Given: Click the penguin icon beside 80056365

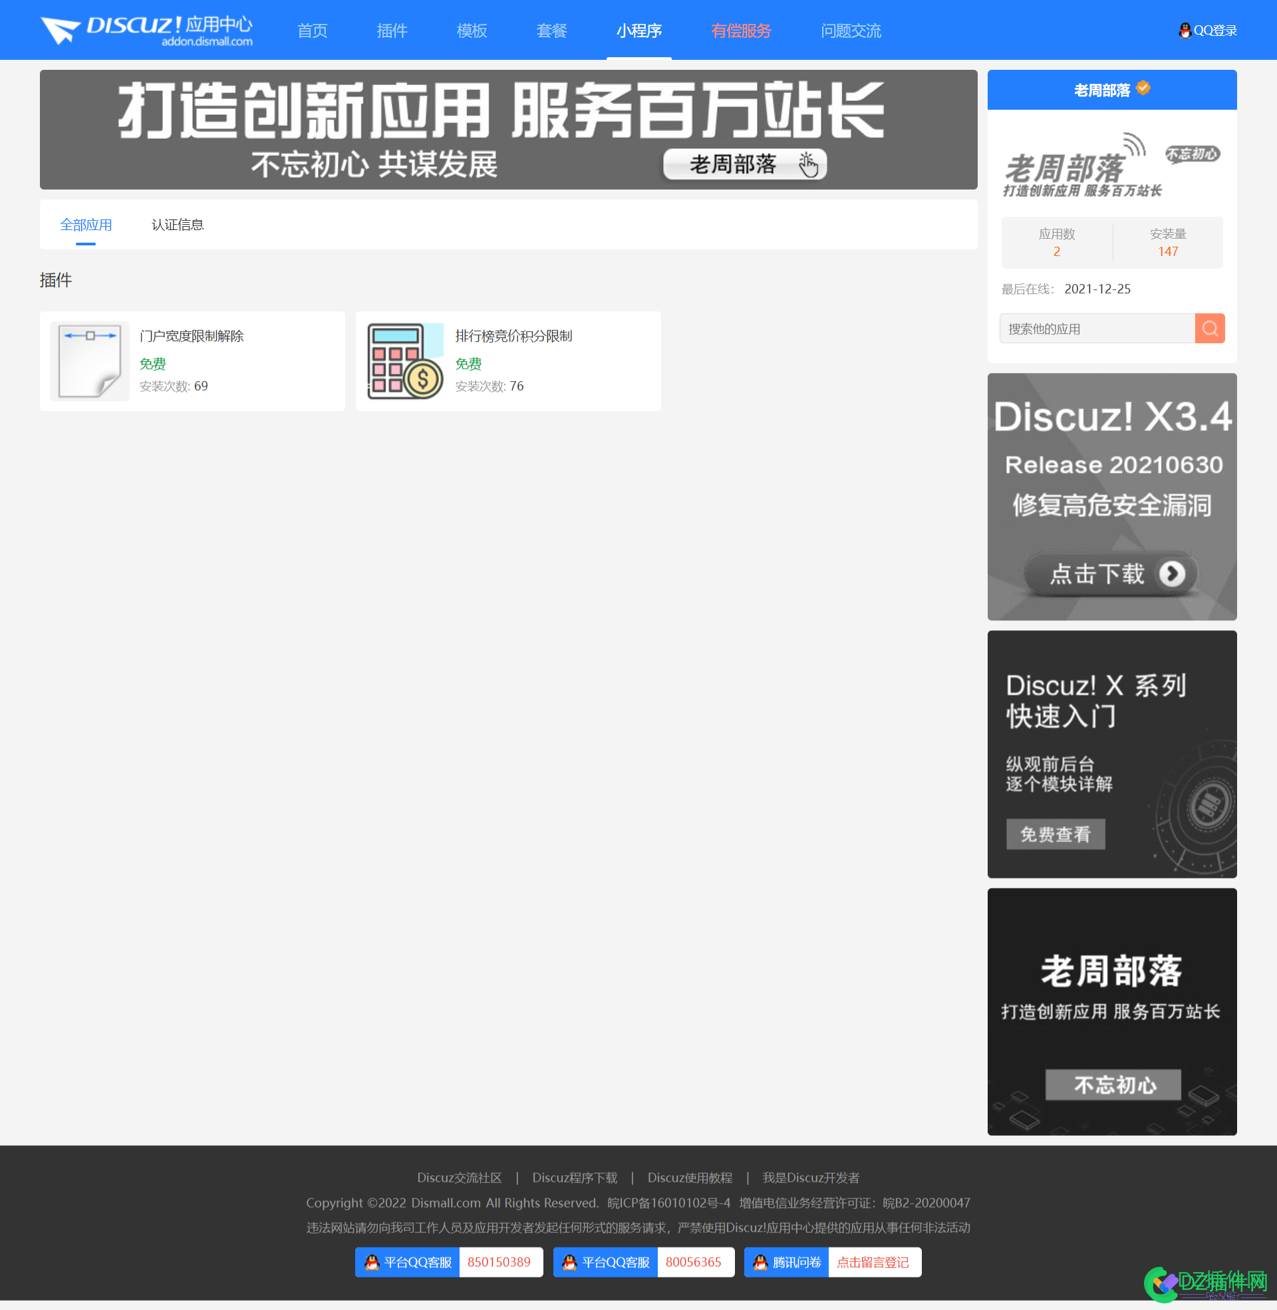Looking at the screenshot, I should (x=569, y=1262).
